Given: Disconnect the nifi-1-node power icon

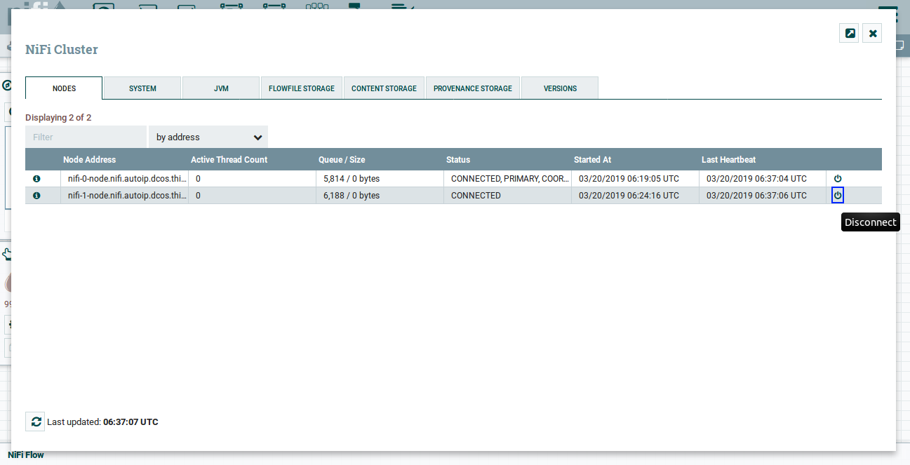Looking at the screenshot, I should click(x=838, y=195).
